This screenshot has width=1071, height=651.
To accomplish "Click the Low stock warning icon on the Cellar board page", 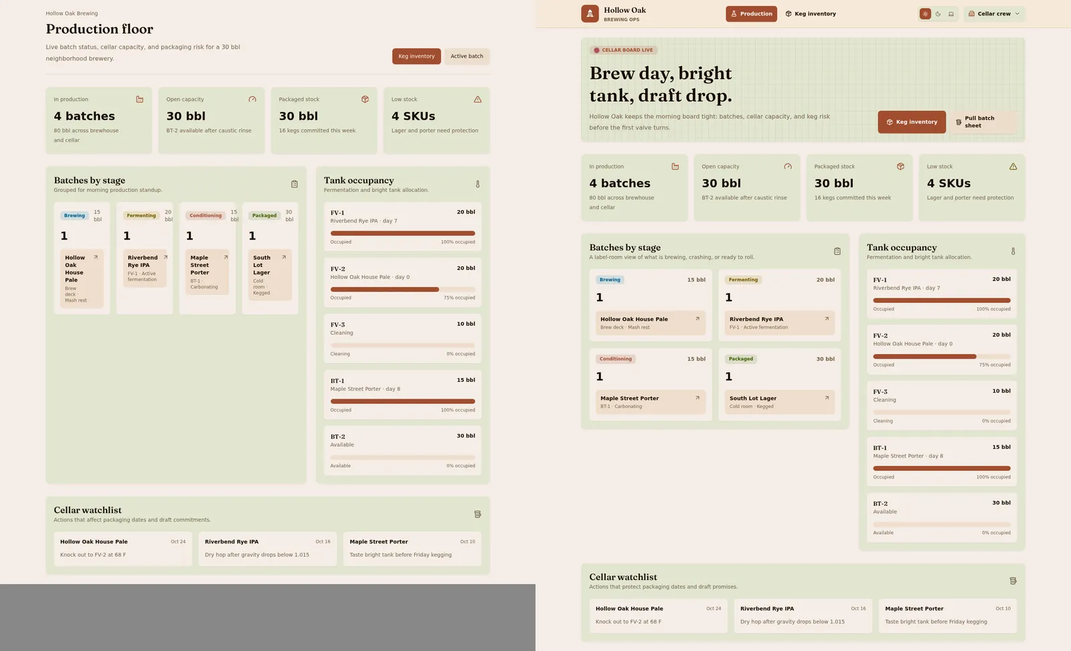I will (x=1013, y=167).
